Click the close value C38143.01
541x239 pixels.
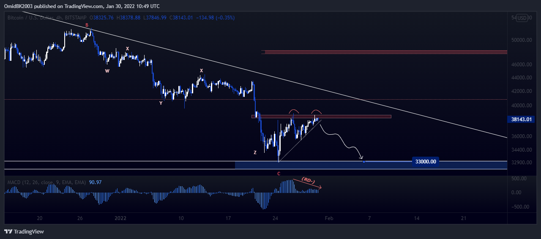(181, 18)
